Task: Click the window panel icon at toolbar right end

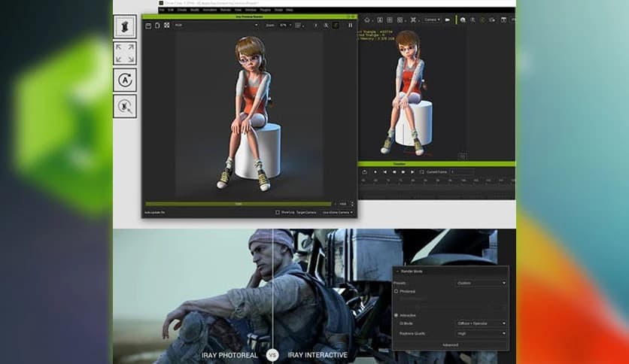Action: pyautogui.click(x=503, y=20)
